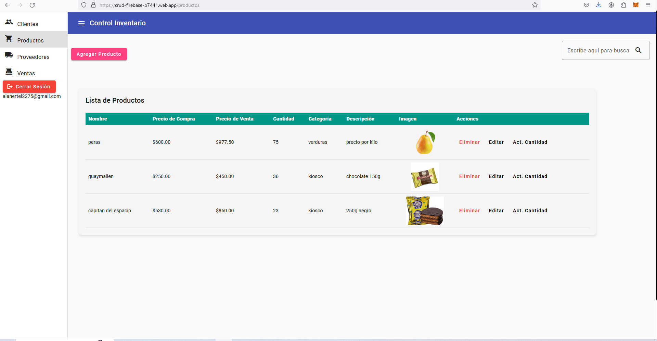
Task: Click the 'Control Inventario' header title
Action: pyautogui.click(x=118, y=23)
